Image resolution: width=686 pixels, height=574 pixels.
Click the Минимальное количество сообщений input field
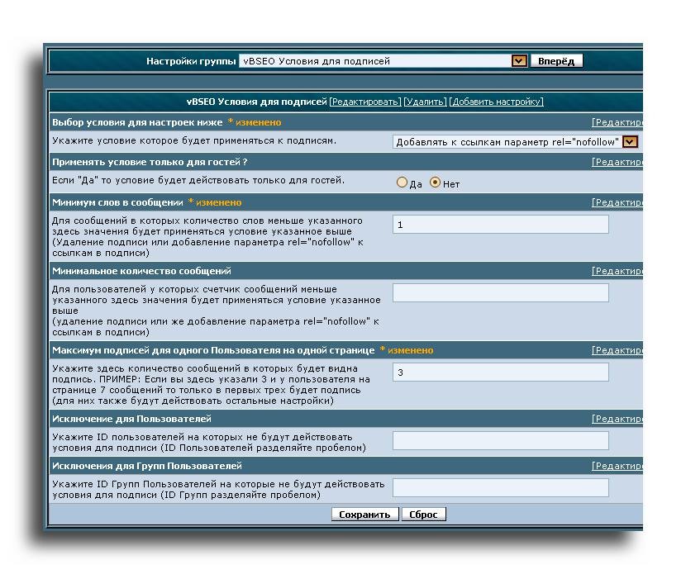tap(501, 293)
